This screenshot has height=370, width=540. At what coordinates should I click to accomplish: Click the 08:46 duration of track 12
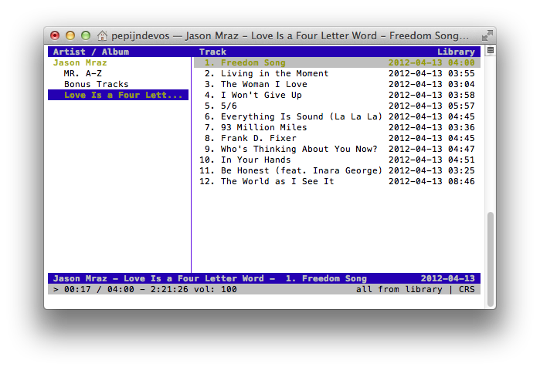(461, 181)
